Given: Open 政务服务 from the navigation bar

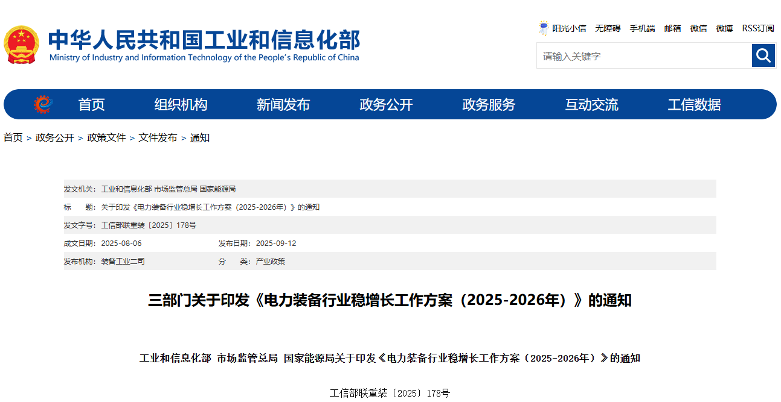Looking at the screenshot, I should coord(489,105).
